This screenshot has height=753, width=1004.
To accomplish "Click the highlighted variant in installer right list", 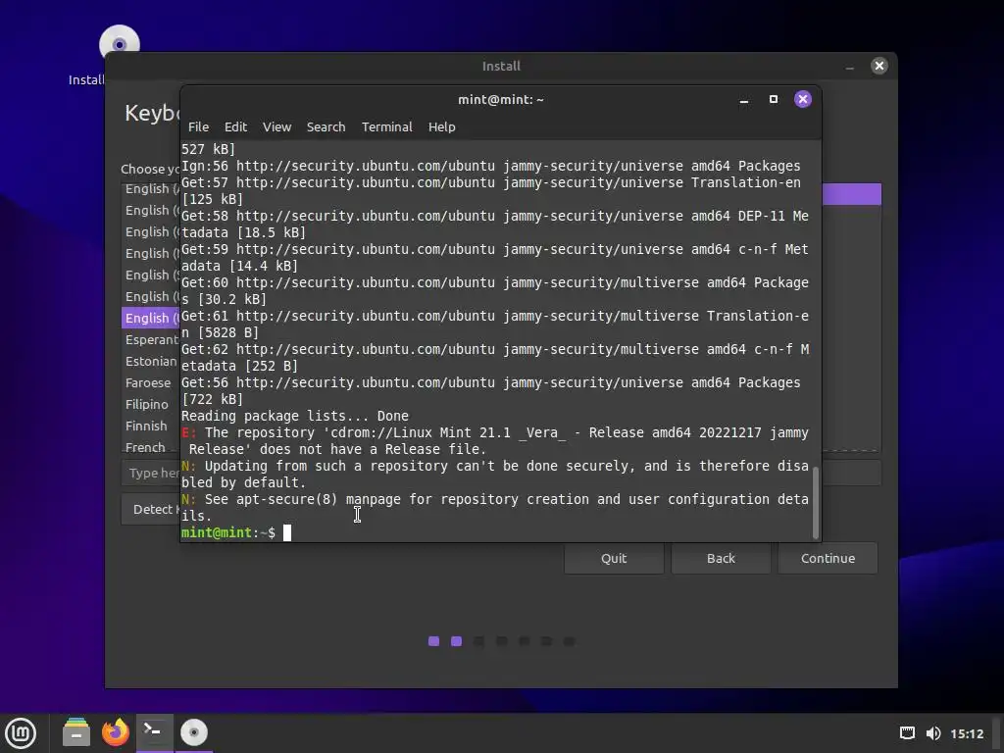I will pyautogui.click(x=852, y=194).
